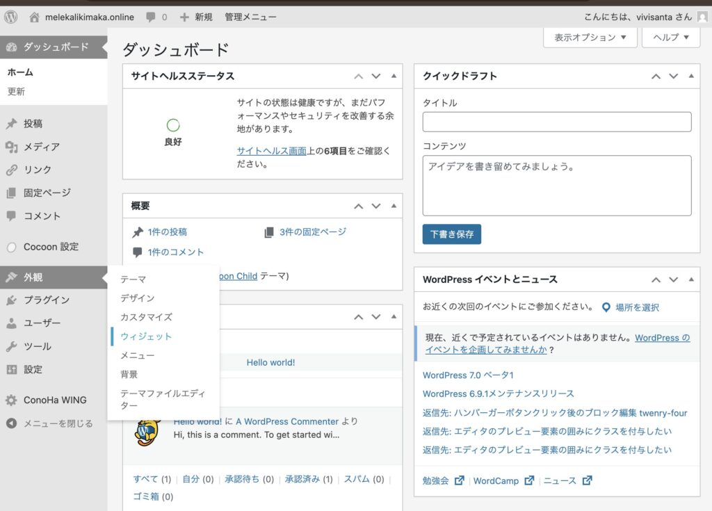Image resolution: width=712 pixels, height=511 pixels.
Task: Toggle the クイックドラフト panel collapse triangle
Action: click(690, 76)
